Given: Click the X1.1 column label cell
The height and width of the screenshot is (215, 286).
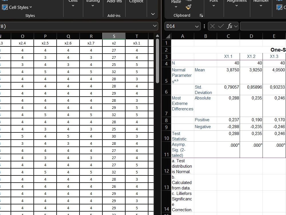Looking at the screenshot, I should [228, 56].
